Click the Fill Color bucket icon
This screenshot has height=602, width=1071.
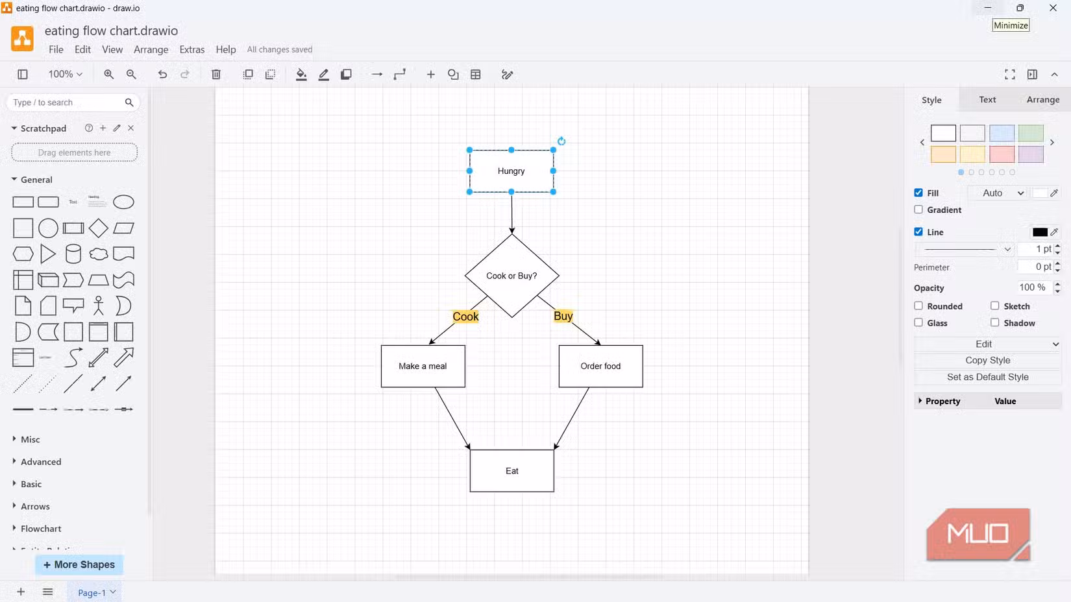301,75
